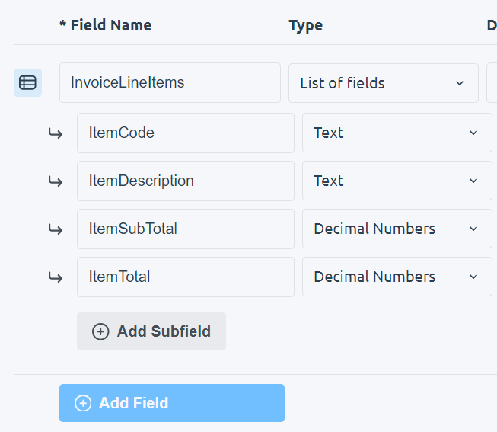Image resolution: width=497 pixels, height=432 pixels.
Task: Focus the ItemCode name input
Action: click(x=185, y=133)
